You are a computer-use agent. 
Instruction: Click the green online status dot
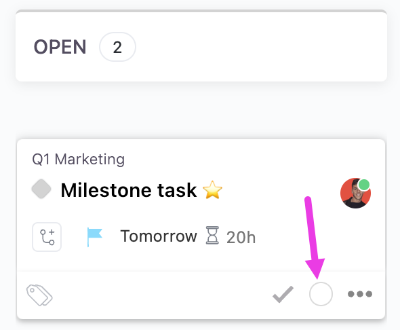coord(364,185)
